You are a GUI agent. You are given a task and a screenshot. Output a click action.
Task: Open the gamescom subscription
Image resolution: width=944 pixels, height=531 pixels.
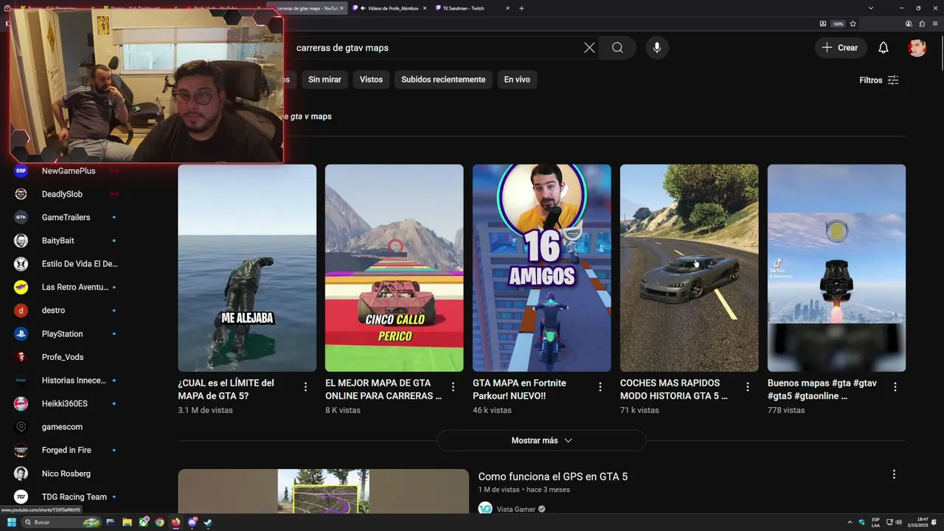click(62, 427)
